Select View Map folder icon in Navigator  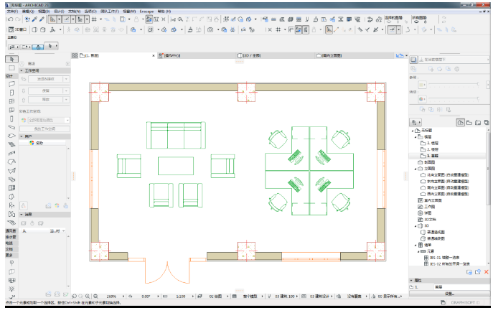click(x=469, y=122)
